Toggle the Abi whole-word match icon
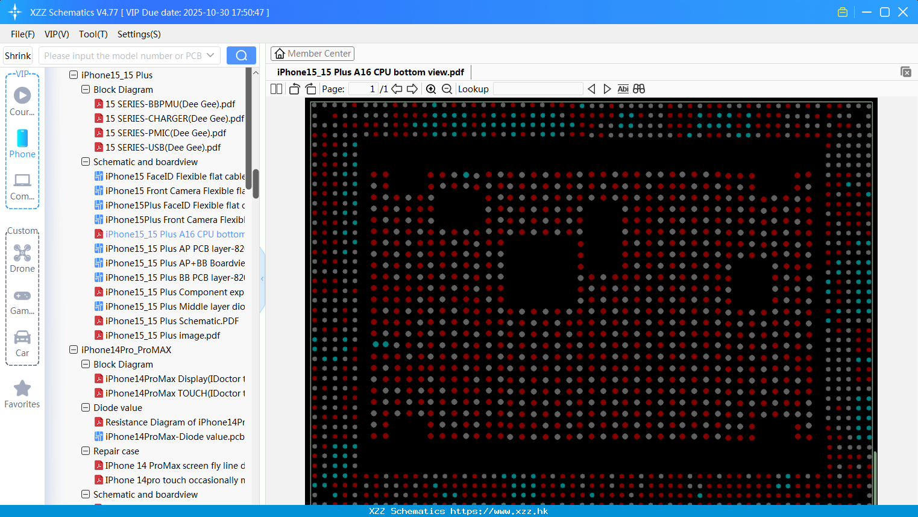Image resolution: width=918 pixels, height=517 pixels. tap(623, 89)
